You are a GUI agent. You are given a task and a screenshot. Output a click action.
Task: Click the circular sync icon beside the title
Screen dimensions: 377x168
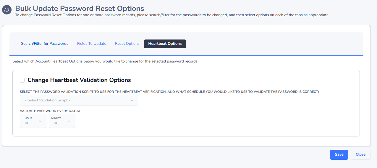(7, 10)
